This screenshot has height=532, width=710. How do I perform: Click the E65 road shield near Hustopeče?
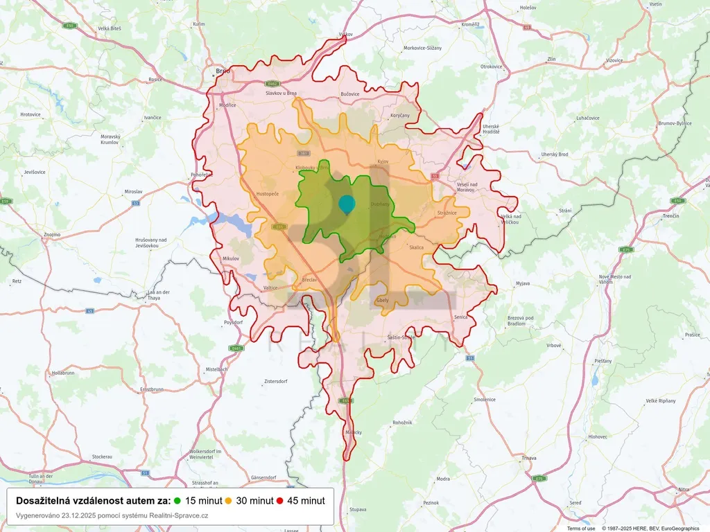coord(282,227)
